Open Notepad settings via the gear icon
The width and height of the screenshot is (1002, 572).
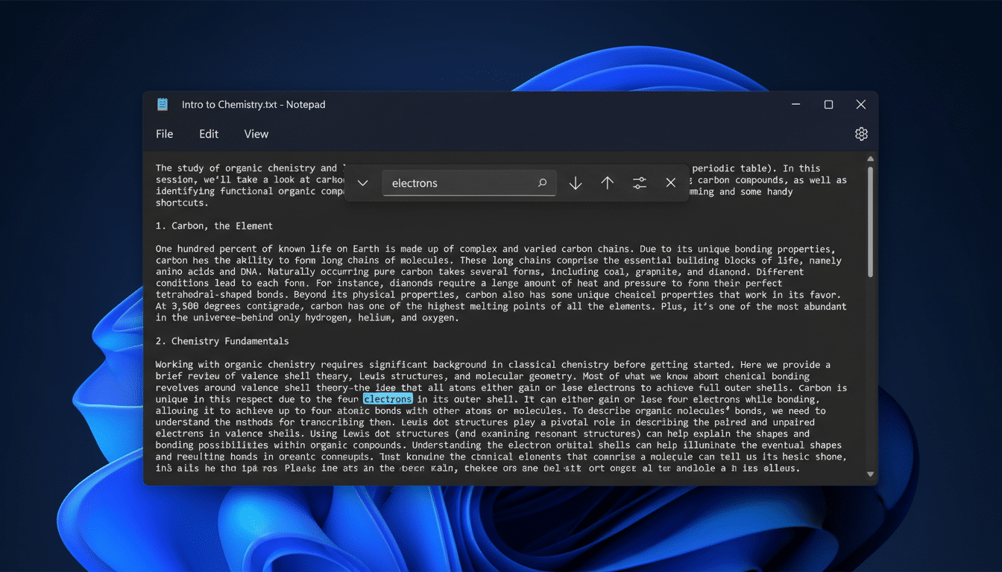[x=861, y=134]
